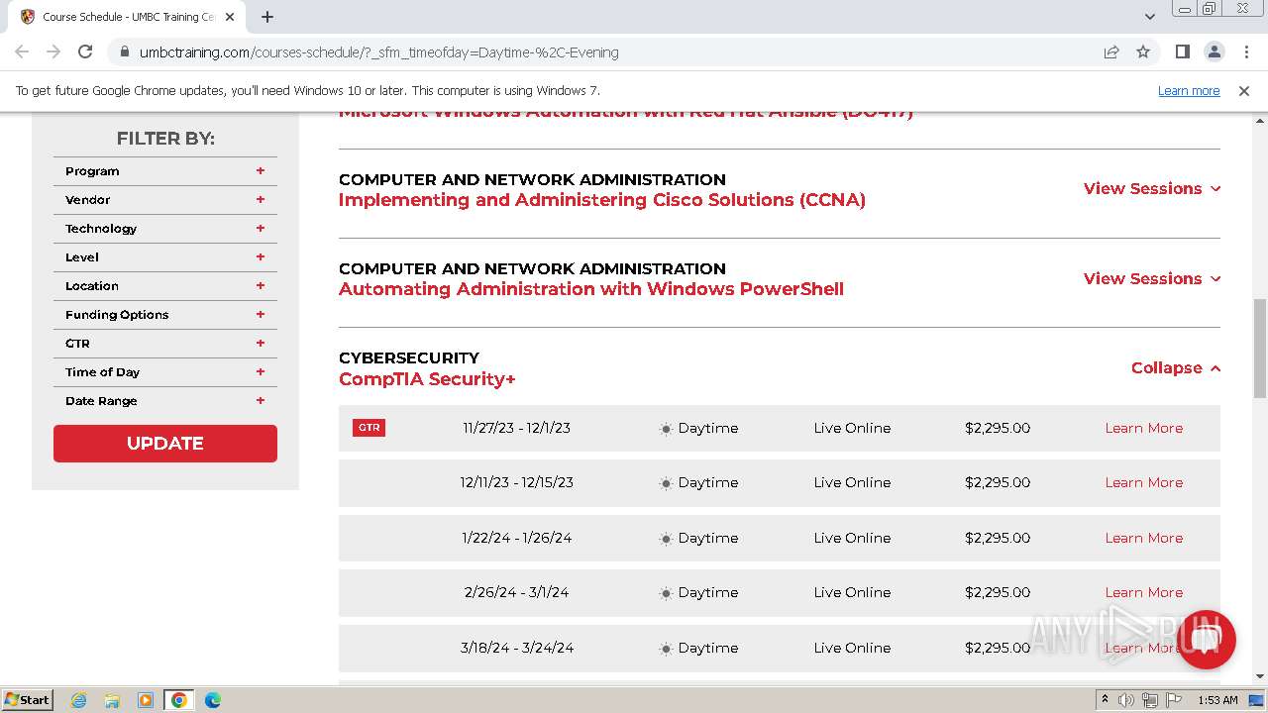Select the Course Schedule browser tab
The width and height of the screenshot is (1268, 713).
129,17
